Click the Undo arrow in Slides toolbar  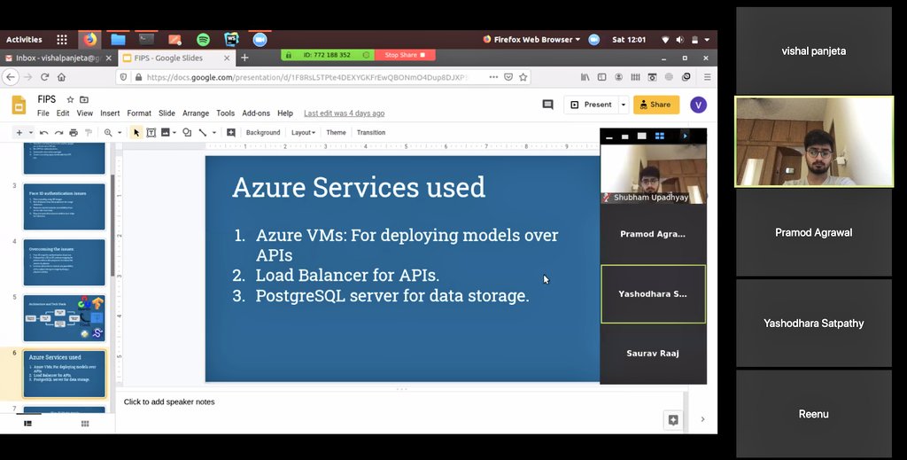44,132
